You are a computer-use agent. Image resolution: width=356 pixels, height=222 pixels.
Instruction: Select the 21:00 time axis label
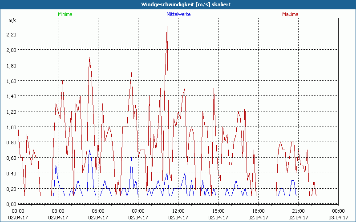click(298, 211)
